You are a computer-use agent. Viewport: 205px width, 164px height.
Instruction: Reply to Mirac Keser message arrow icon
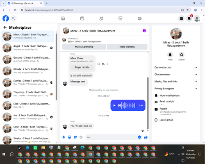click(x=103, y=64)
